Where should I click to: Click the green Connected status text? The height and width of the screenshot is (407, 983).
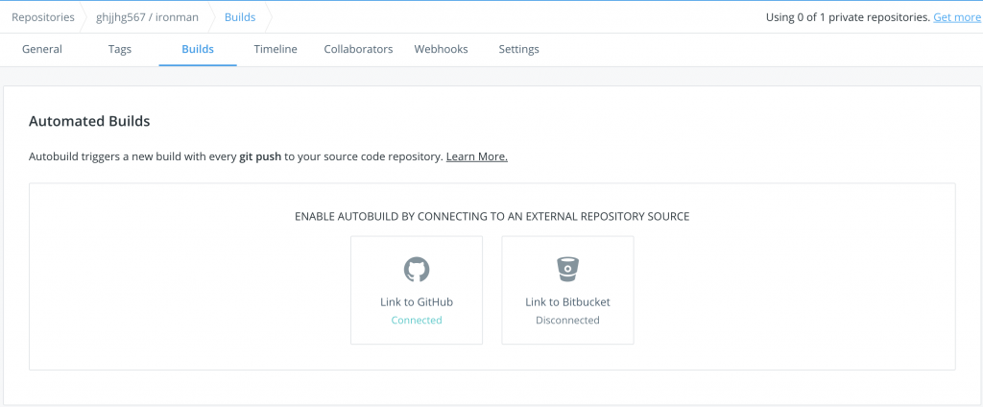[x=416, y=321]
